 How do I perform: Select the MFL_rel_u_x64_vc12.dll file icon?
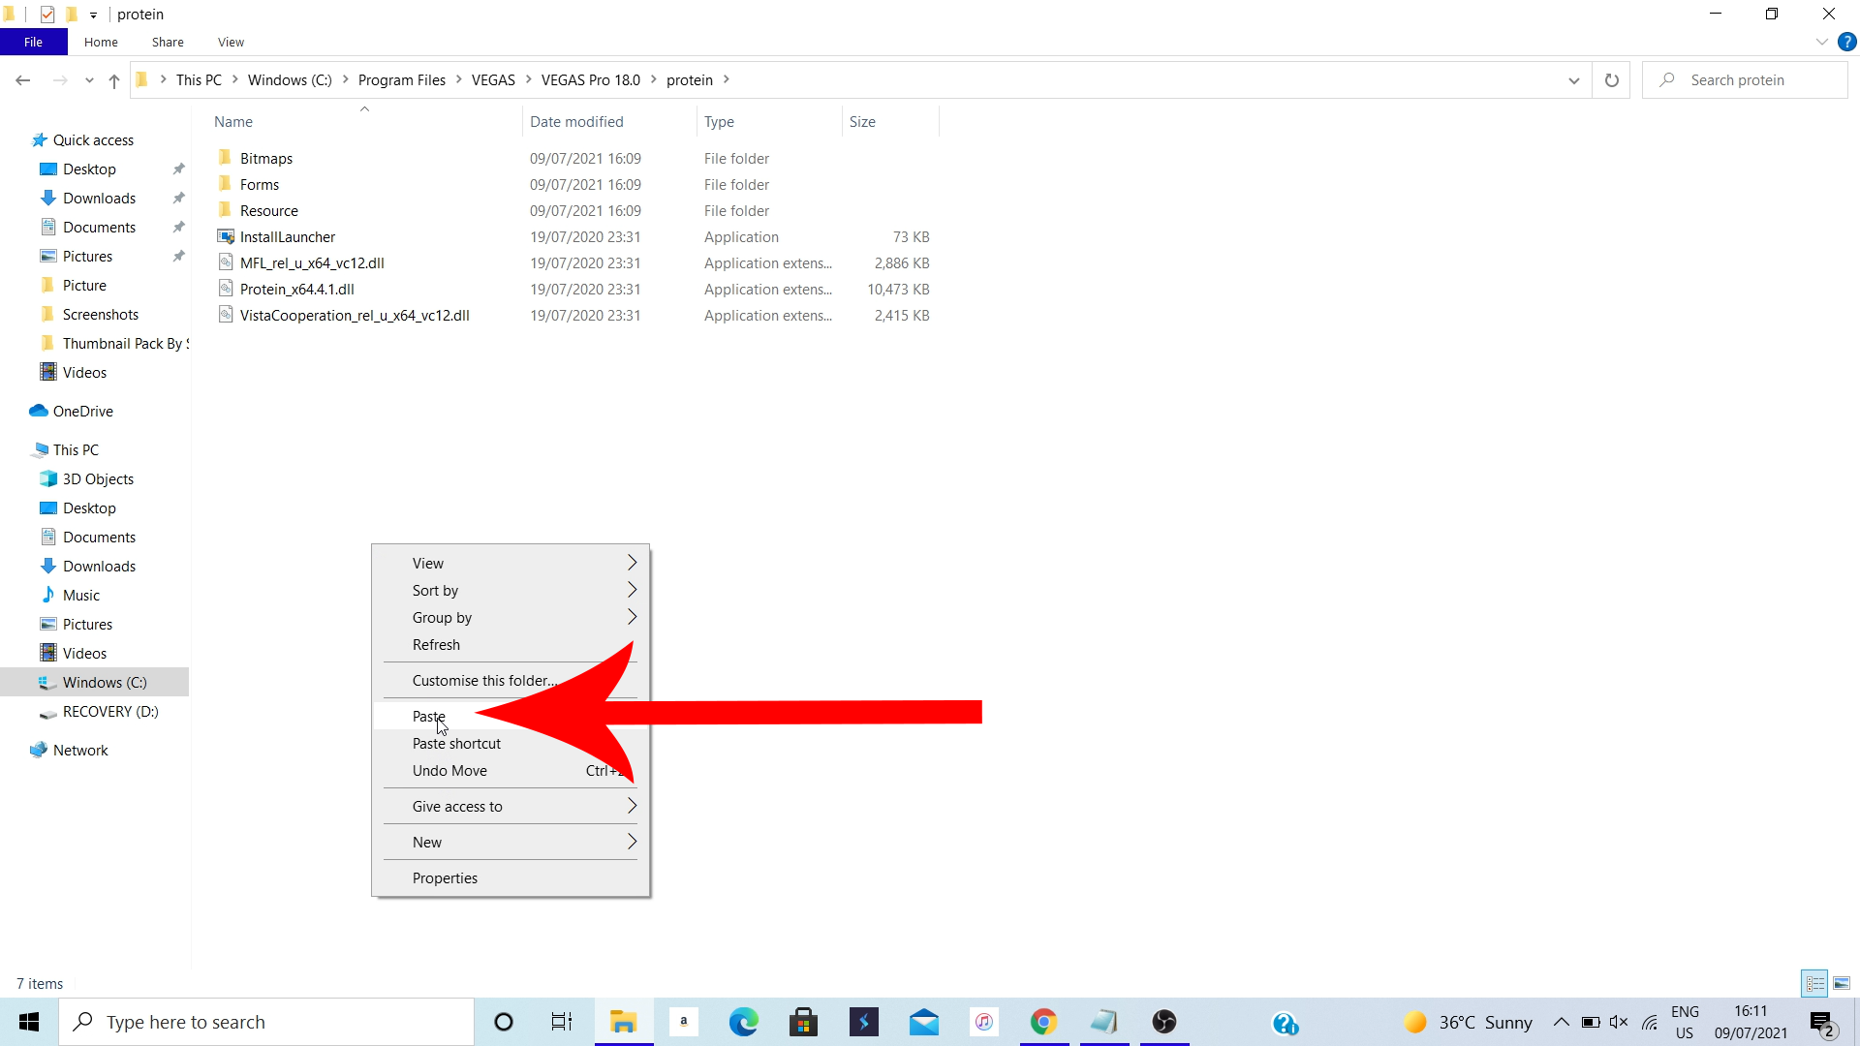(x=226, y=262)
